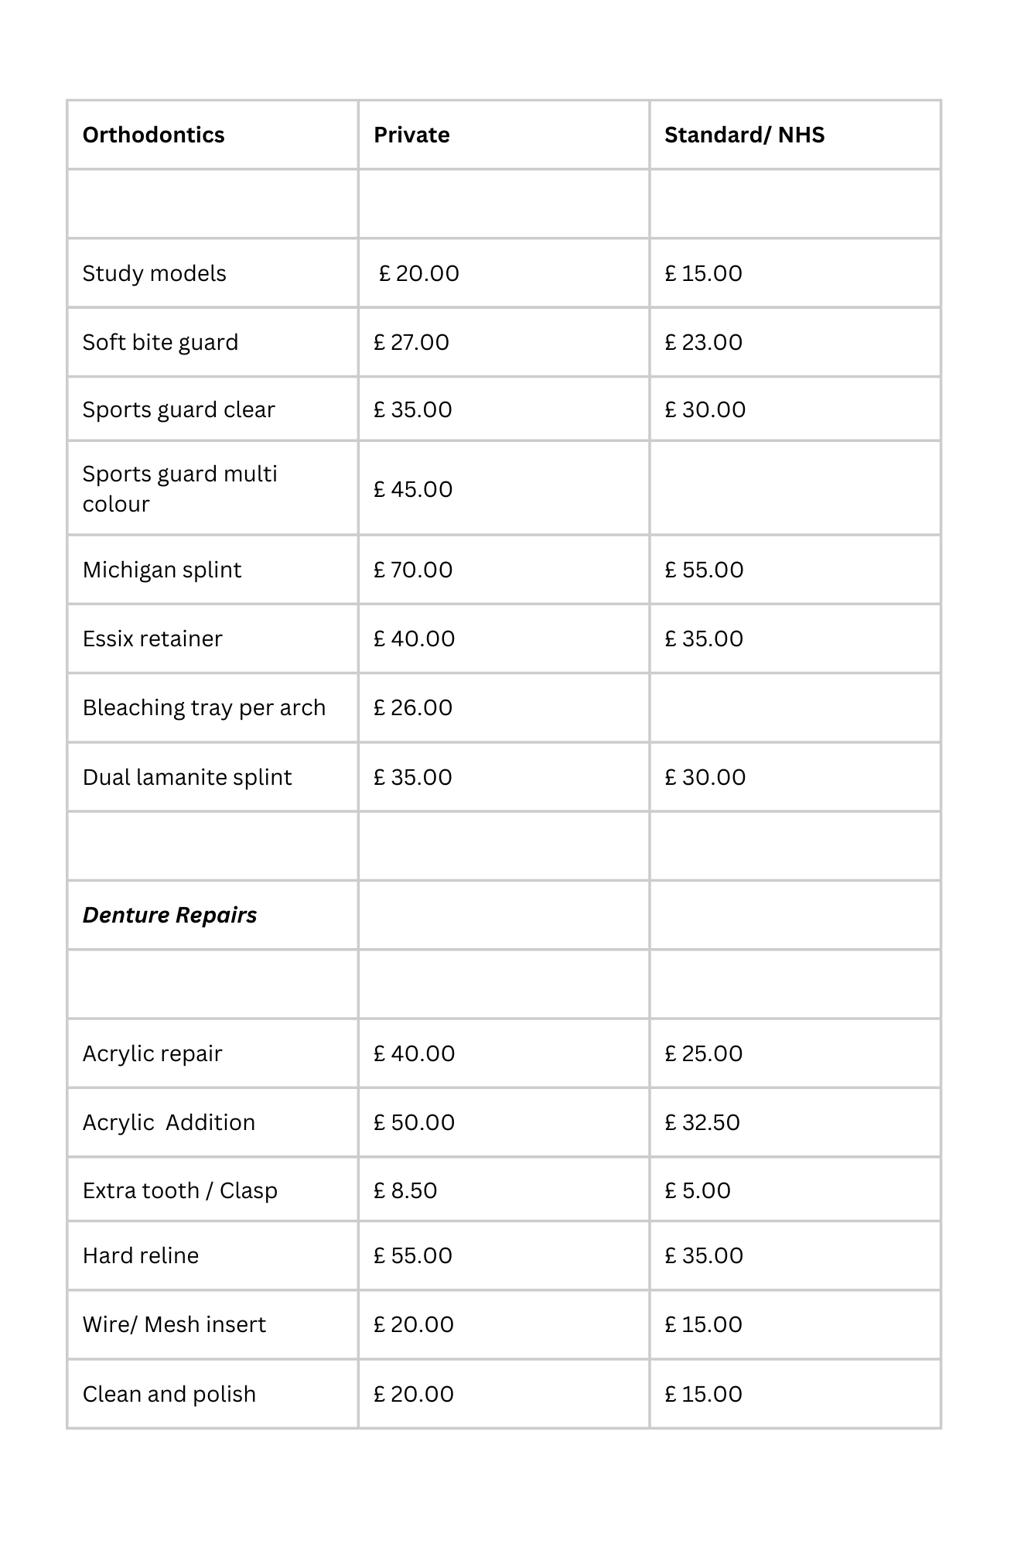Click the Study models row label
Screen dimensions: 1031x1548
(154, 273)
